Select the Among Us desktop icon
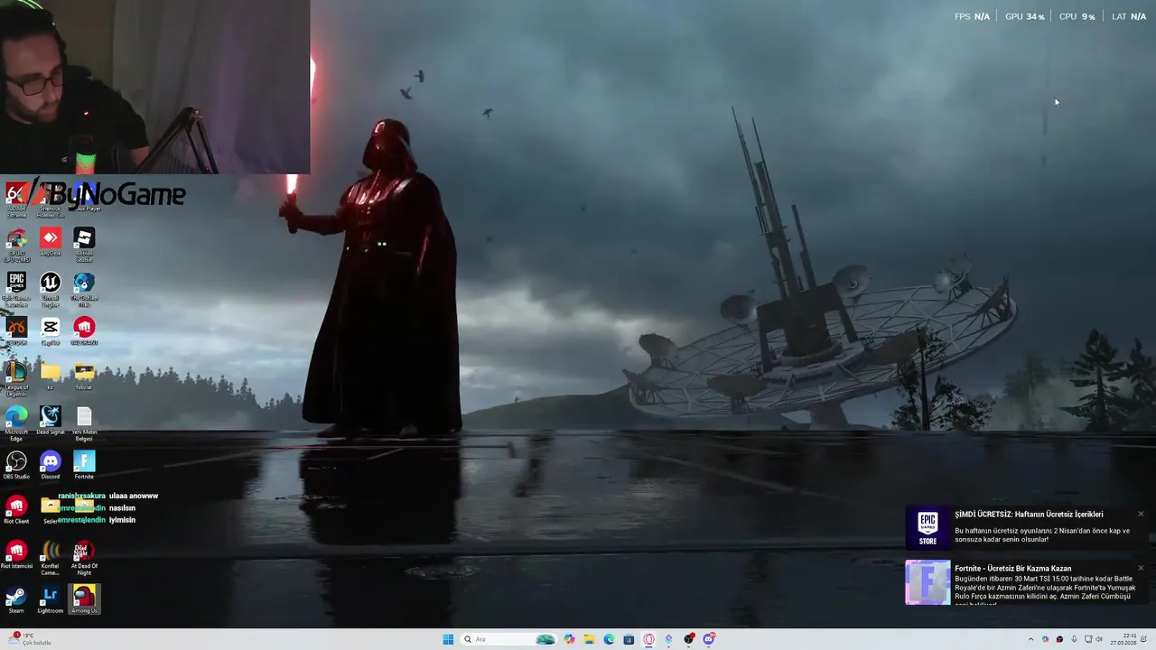This screenshot has height=650, width=1156. (x=84, y=599)
